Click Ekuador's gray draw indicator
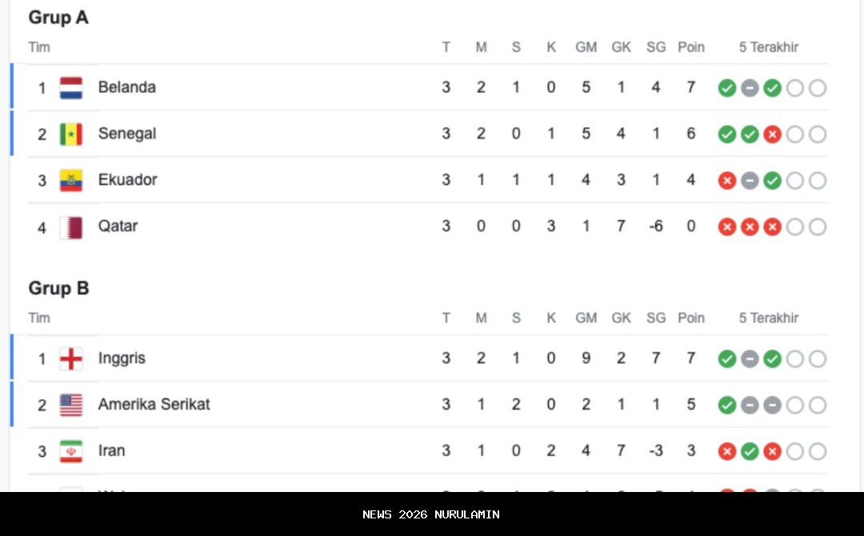The width and height of the screenshot is (864, 536). (750, 181)
